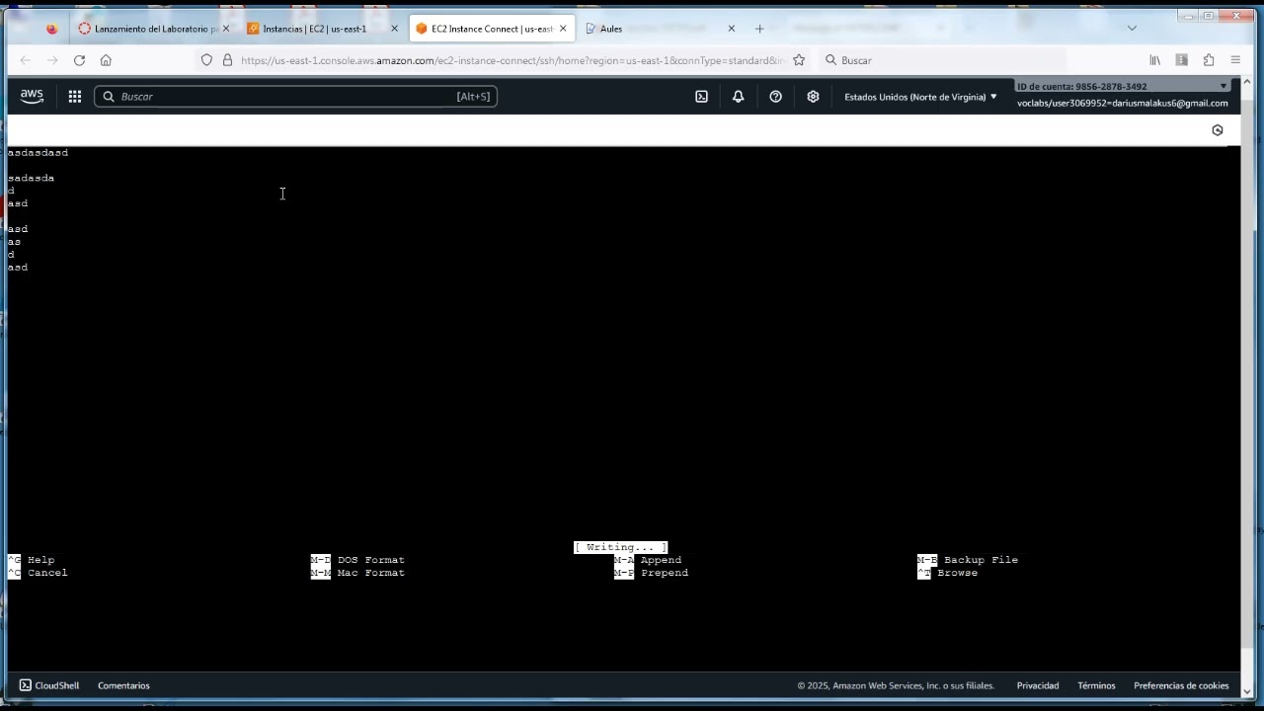
Task: Open Preferencias de cookies
Action: coord(1181,685)
